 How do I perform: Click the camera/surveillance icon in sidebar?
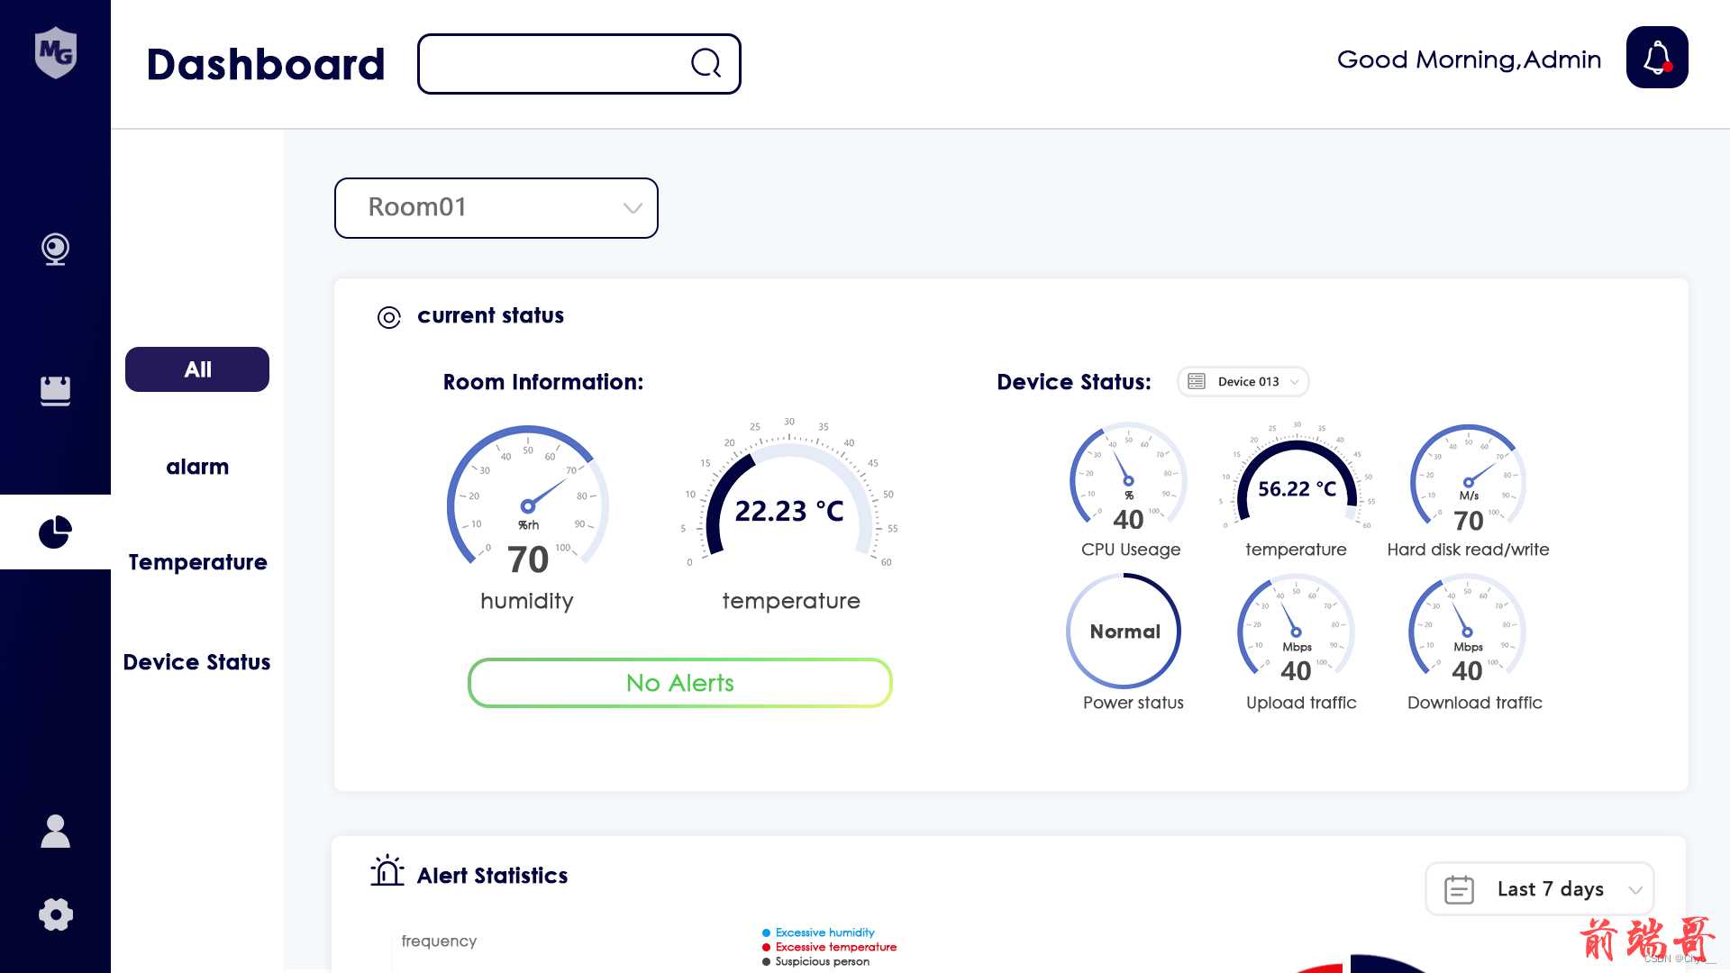pyautogui.click(x=56, y=249)
